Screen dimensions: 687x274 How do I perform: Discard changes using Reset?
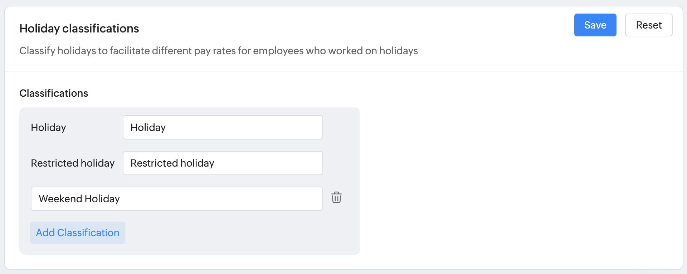[x=648, y=25]
